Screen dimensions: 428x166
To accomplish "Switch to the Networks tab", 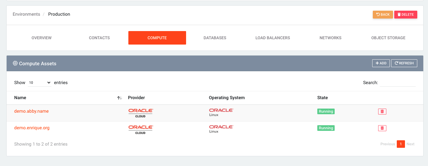I will (331, 38).
